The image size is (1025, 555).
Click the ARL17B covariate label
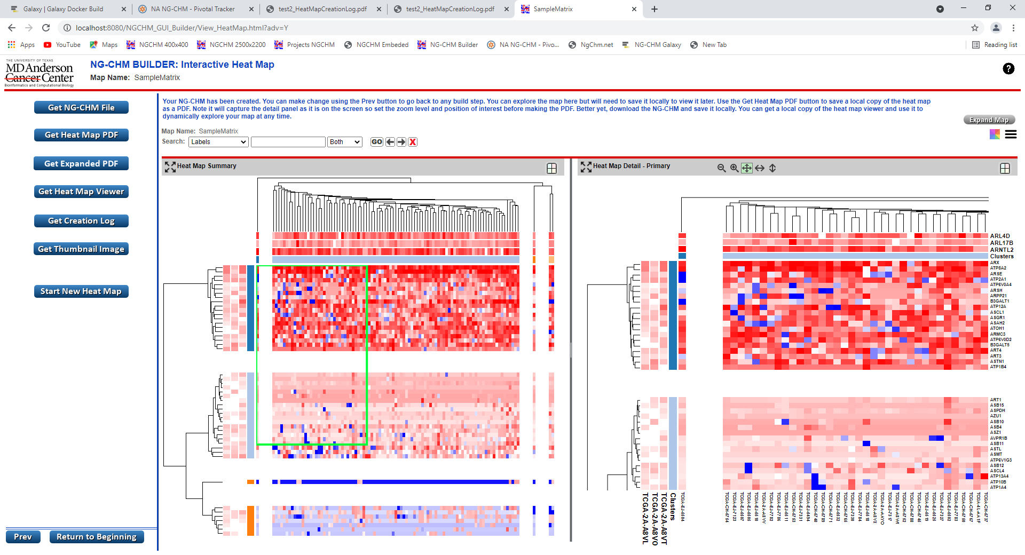click(x=1002, y=243)
